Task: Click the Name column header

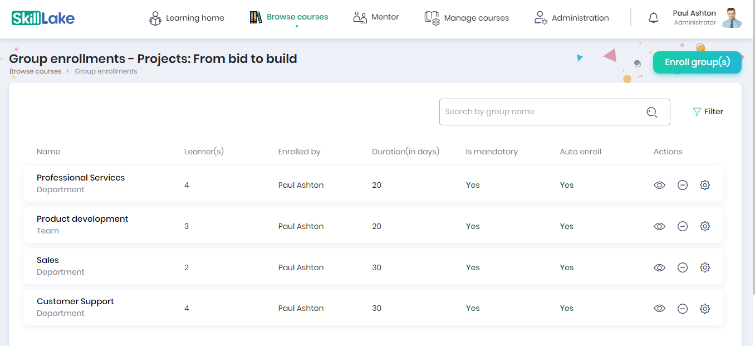Action: tap(48, 152)
